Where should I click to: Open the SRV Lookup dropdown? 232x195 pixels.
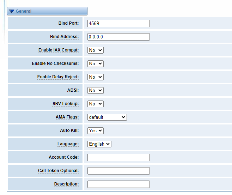96,104
